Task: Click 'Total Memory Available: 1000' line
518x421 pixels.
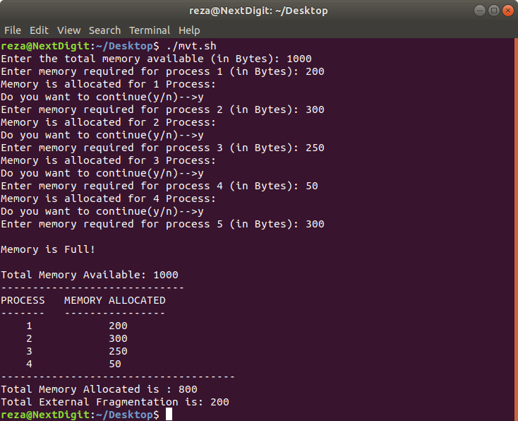Action: click(x=90, y=275)
